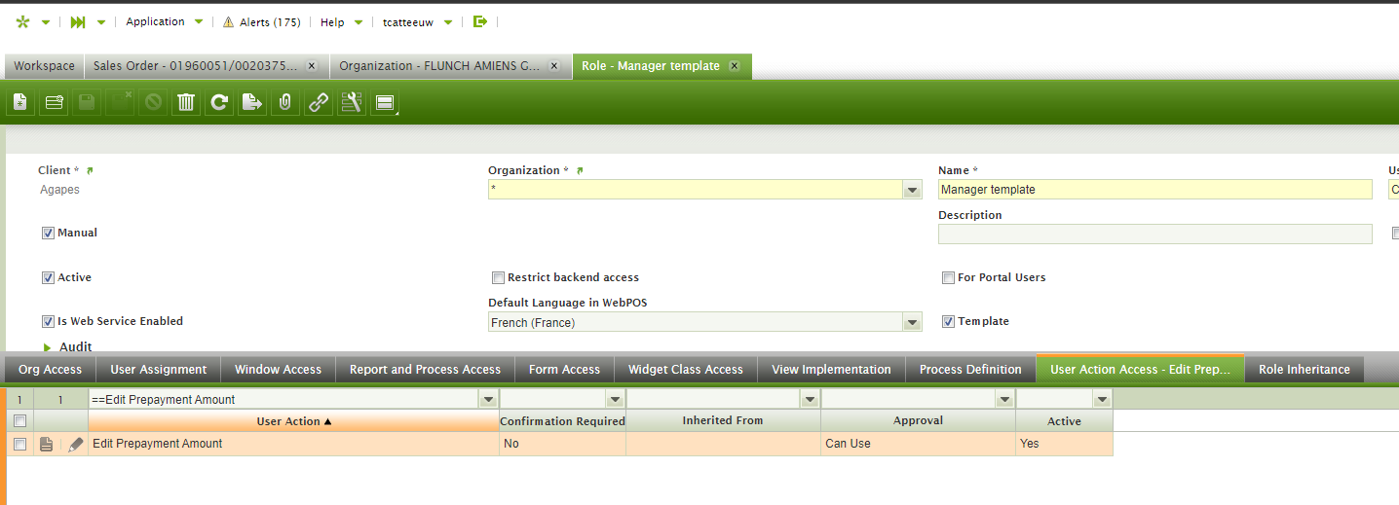Create a new record in form
Image resolution: width=1399 pixels, height=505 pixels.
tap(20, 102)
